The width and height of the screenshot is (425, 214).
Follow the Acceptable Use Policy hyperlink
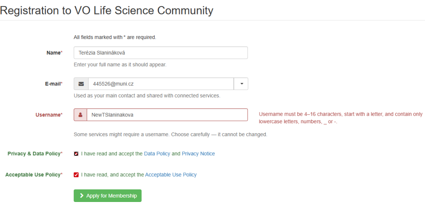click(171, 175)
